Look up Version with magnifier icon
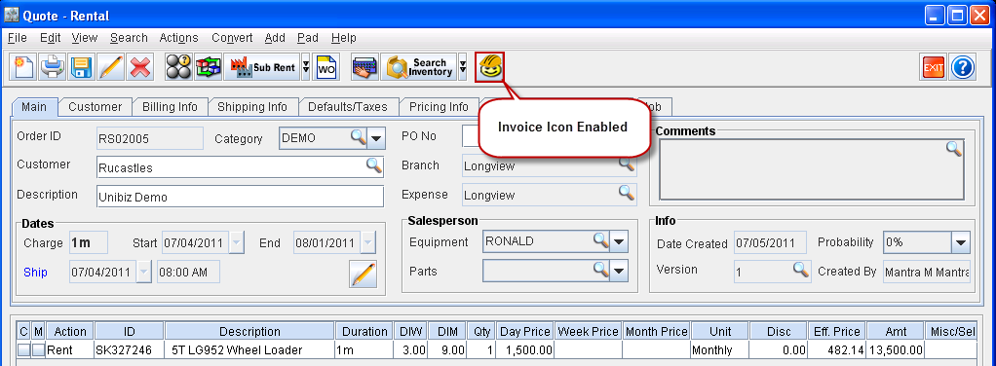The image size is (996, 366). [x=801, y=270]
